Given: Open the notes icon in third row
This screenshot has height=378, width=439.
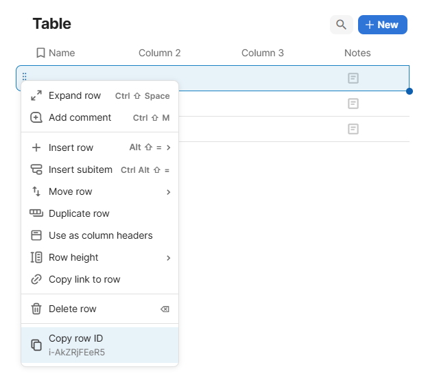Looking at the screenshot, I should coord(353,129).
